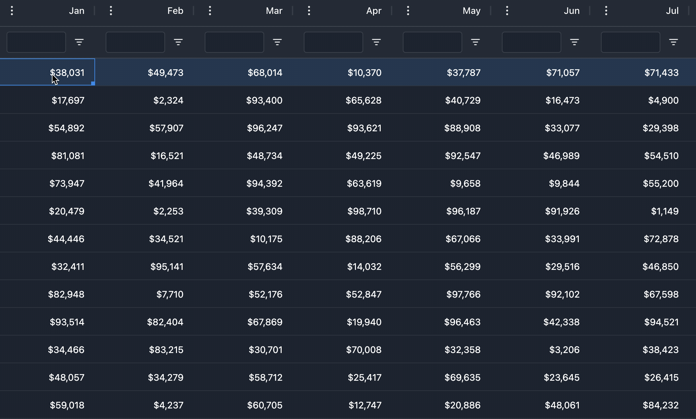Screen dimensions: 696x419
Task: Open the Feb column menu icon
Action: (x=111, y=11)
